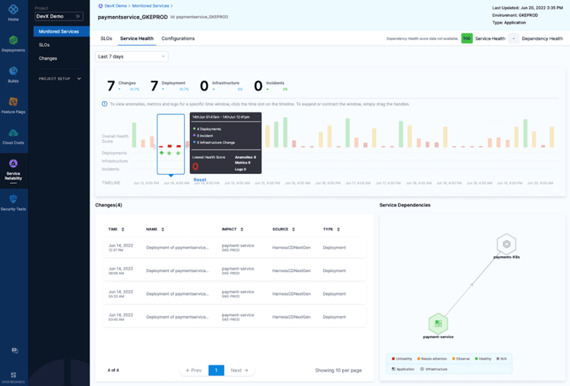Screen dimensions: 570x386
Task: Open the Dashboards icon
Action: [13, 378]
